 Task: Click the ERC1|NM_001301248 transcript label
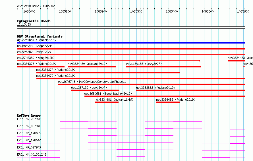(x=32, y=154)
